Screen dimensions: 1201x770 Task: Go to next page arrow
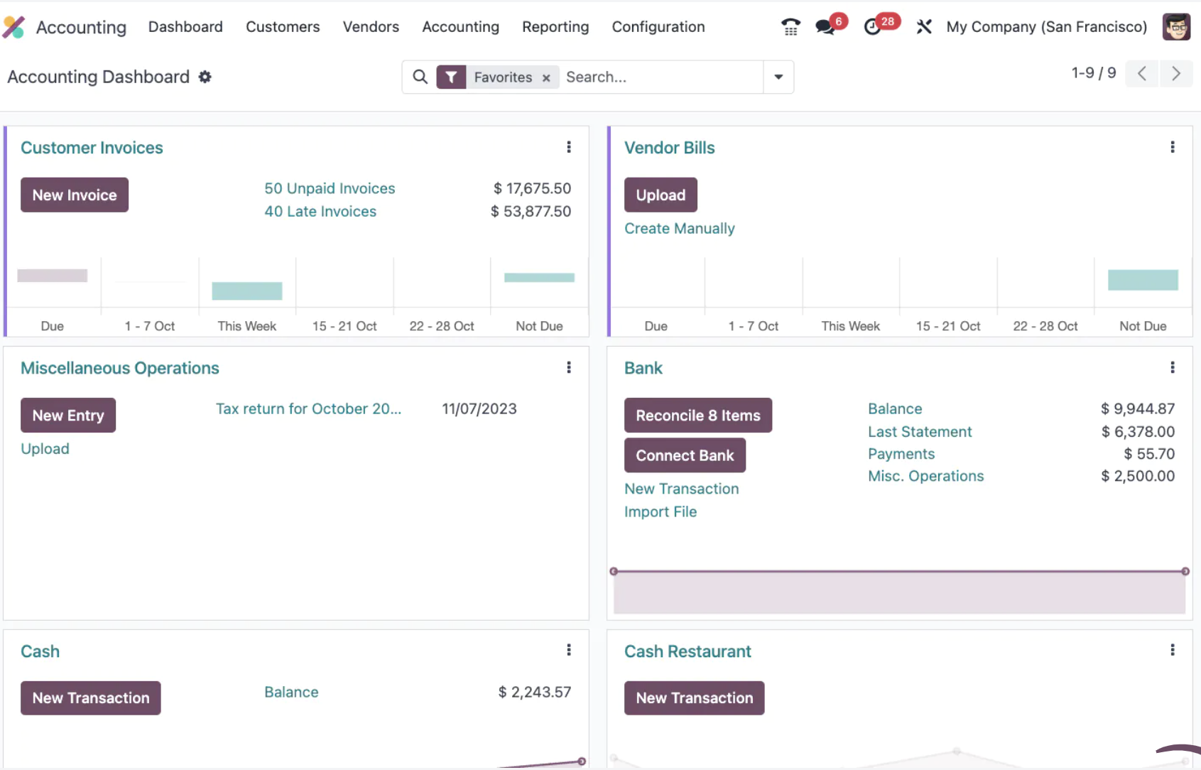[1176, 73]
